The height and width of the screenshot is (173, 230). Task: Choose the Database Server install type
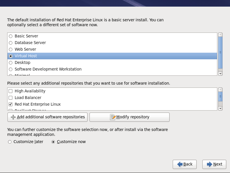(11, 43)
